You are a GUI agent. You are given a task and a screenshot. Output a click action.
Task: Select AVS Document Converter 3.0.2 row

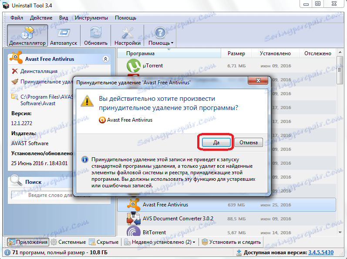coord(226,219)
